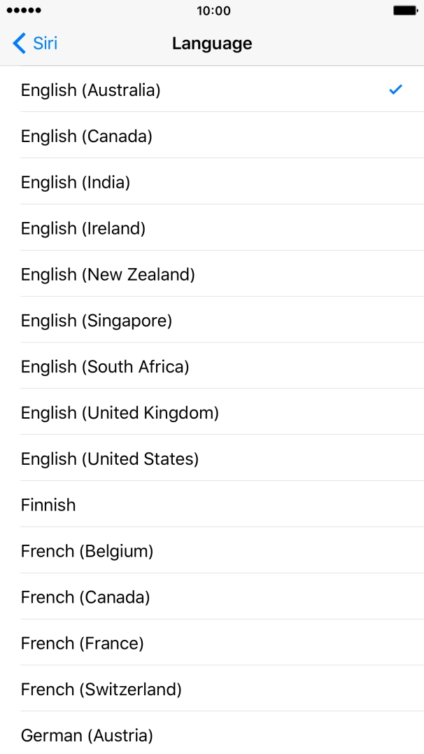424x754 pixels.
Task: Choose English (Singapore)
Action: [97, 321]
